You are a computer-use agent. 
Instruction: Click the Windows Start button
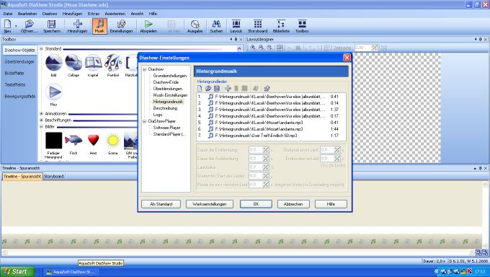point(18,272)
